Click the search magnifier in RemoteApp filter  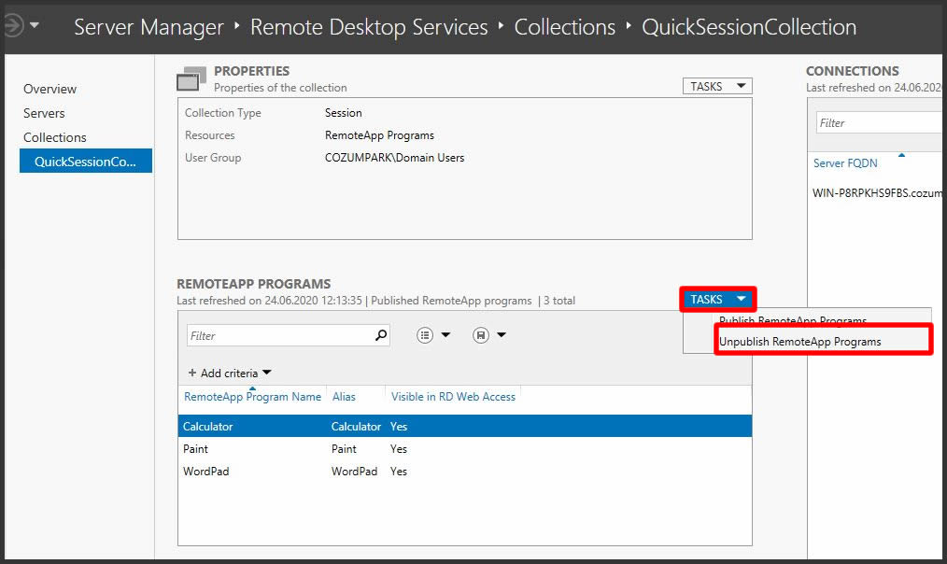coord(381,335)
